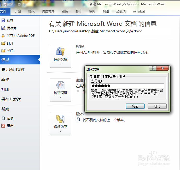Click the password warning text starting 警告
This screenshot has height=170, width=180.
point(127,94)
